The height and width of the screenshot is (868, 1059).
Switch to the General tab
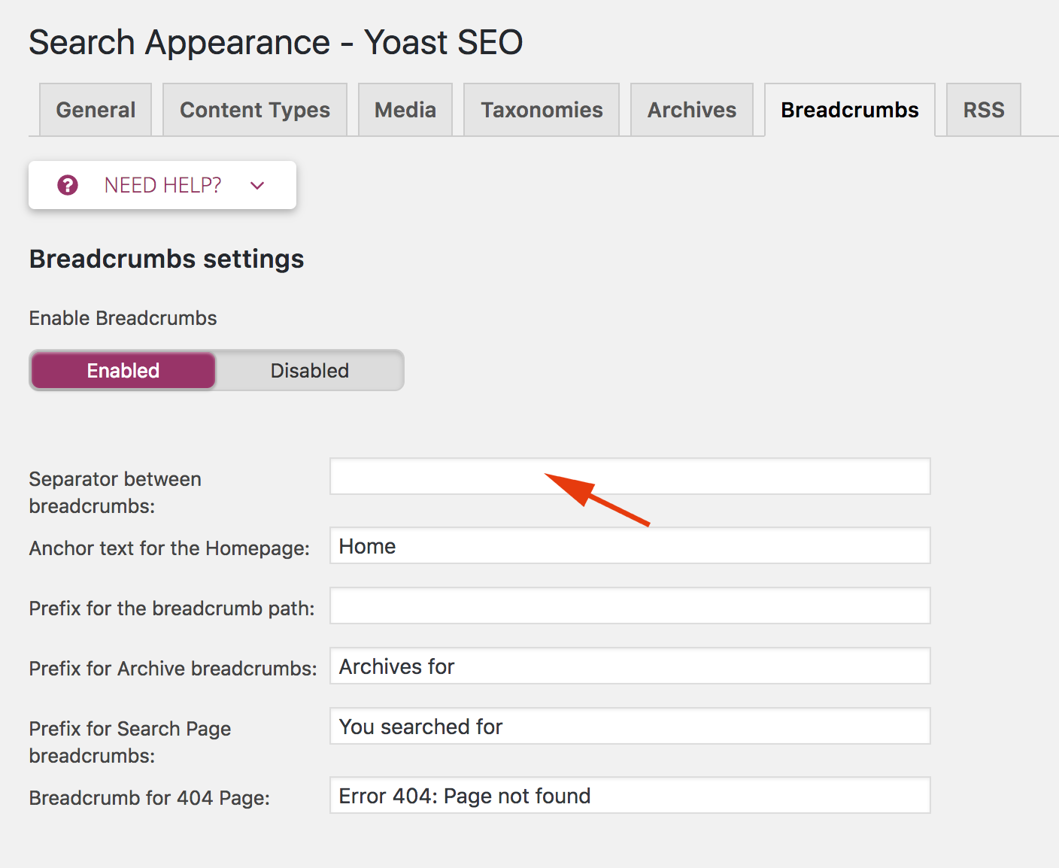[x=96, y=110]
